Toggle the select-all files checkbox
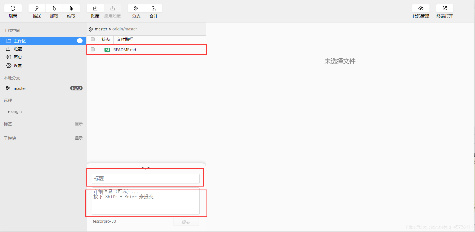Screen dimensions: 475x232 (93, 39)
